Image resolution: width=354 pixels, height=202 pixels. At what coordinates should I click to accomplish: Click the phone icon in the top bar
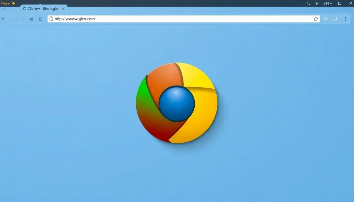click(x=308, y=3)
